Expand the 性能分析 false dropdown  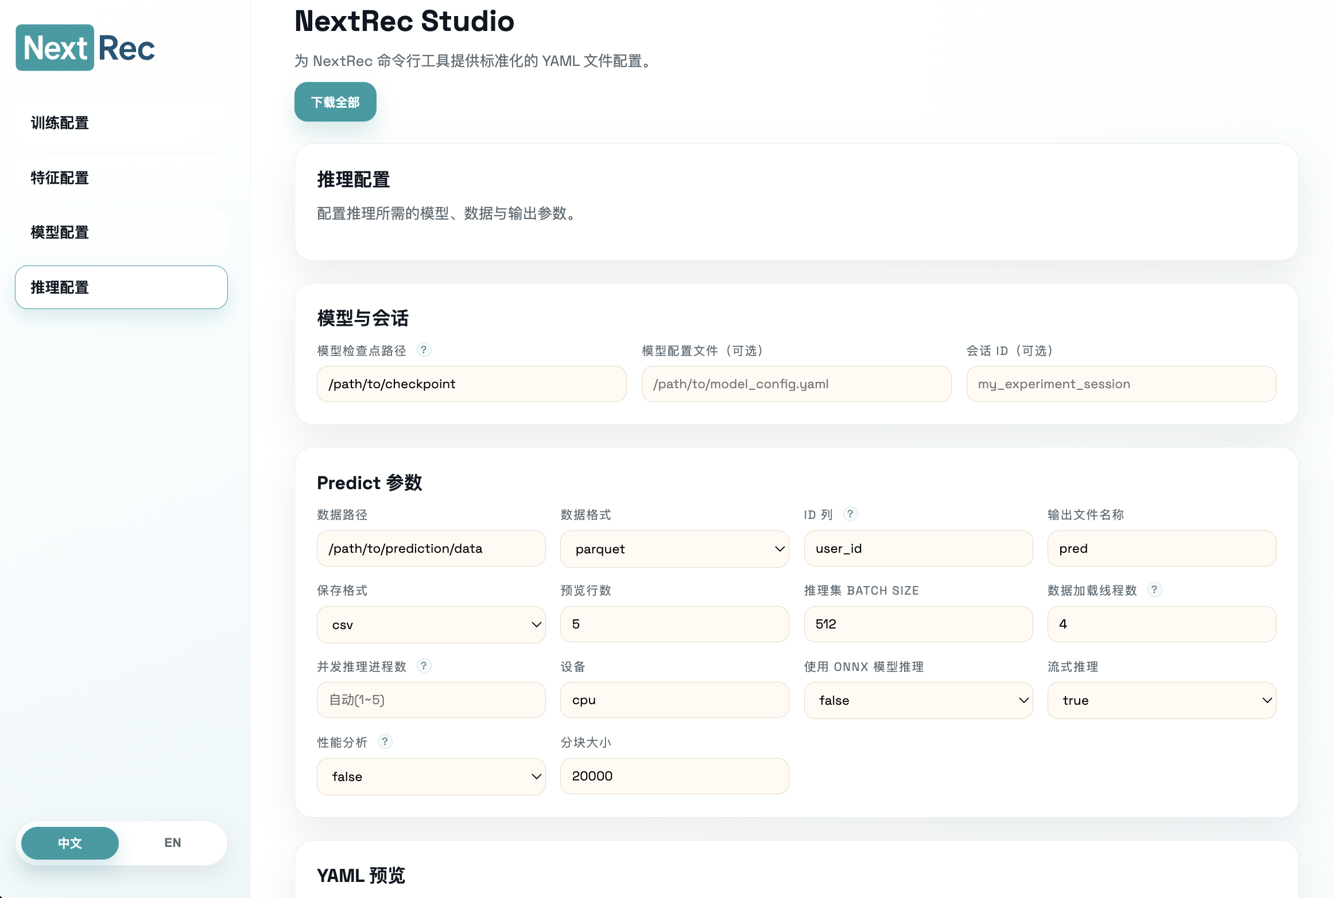[x=431, y=776]
